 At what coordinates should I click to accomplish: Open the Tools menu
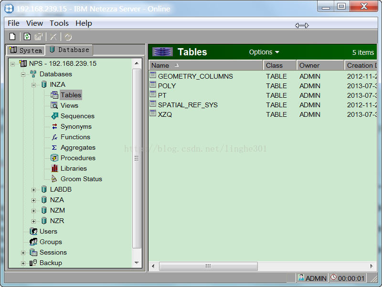pyautogui.click(x=59, y=23)
